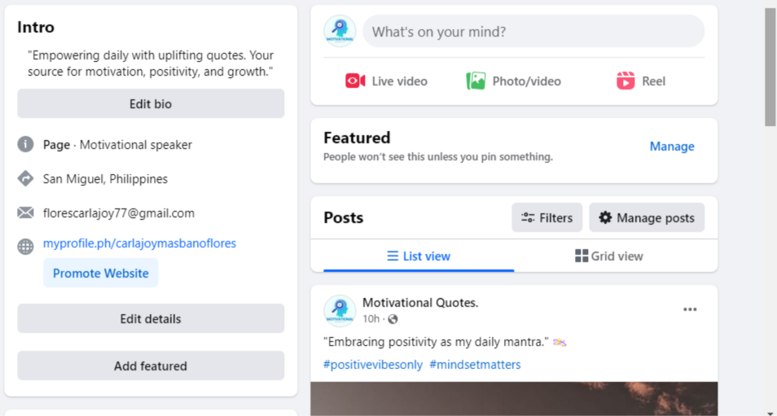777x416 pixels.
Task: Click the #positivevibesonly hashtag
Action: tap(373, 365)
